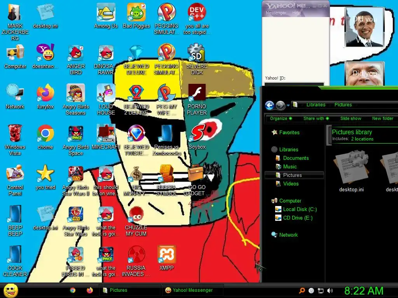Open the taskbar search magnifier icon
Image resolution: width=398 pixels, height=298 pixels.
click(x=302, y=291)
